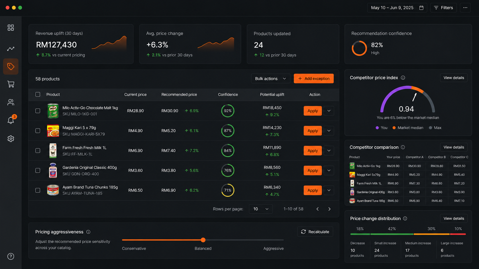View details of Competitor comparison

click(454, 147)
